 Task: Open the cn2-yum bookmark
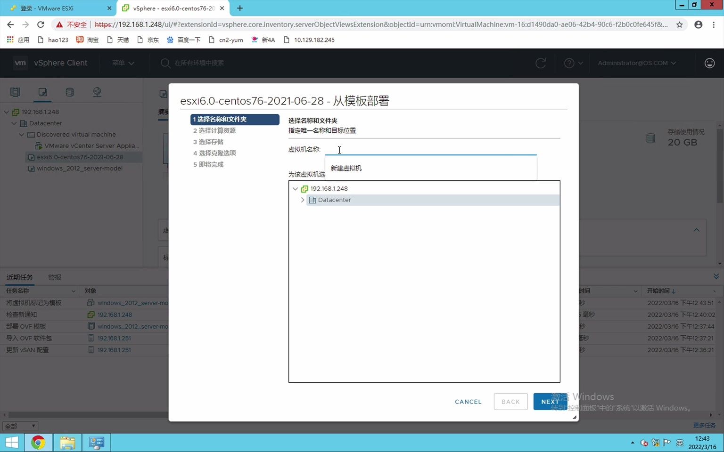click(x=226, y=40)
